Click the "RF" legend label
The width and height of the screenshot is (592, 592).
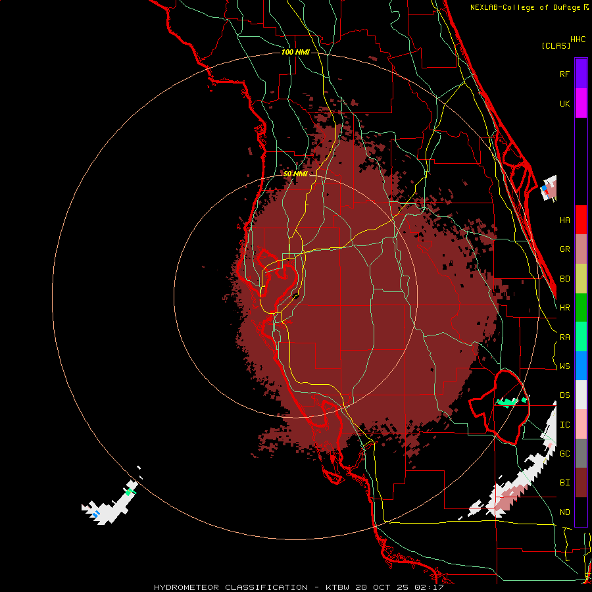[x=564, y=74]
